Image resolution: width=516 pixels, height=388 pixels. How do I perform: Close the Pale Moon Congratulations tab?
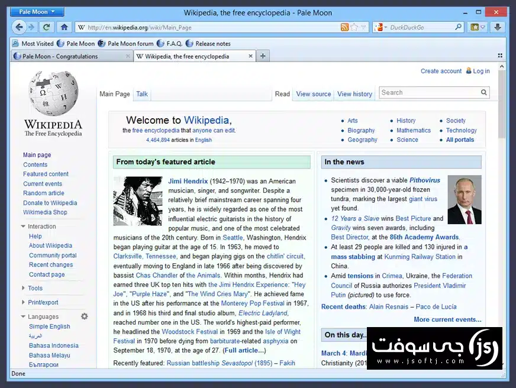click(x=128, y=56)
